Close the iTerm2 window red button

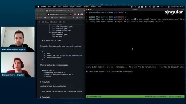point(87,10)
